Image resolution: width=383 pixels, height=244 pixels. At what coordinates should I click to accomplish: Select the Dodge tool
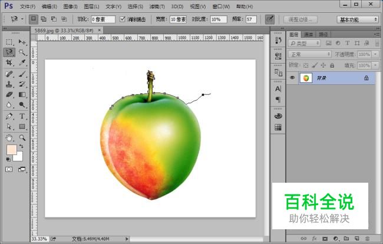(x=22, y=105)
